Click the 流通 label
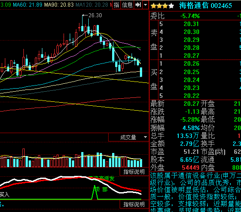 207,160
